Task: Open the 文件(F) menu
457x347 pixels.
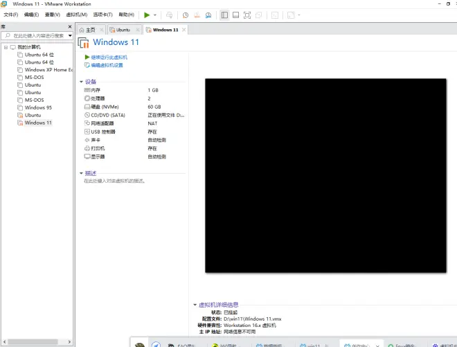Action: pyautogui.click(x=11, y=15)
